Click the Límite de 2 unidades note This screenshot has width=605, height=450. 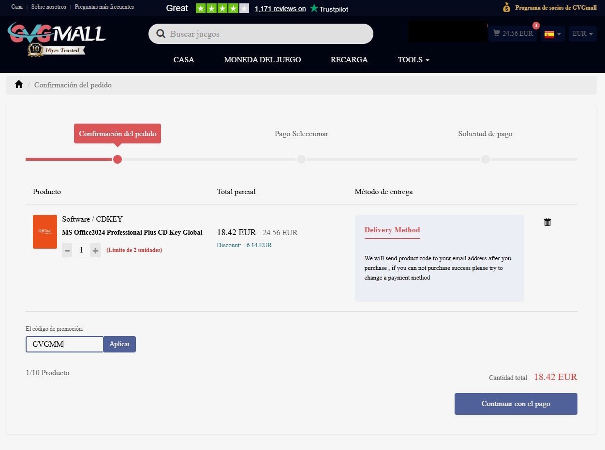pos(134,250)
